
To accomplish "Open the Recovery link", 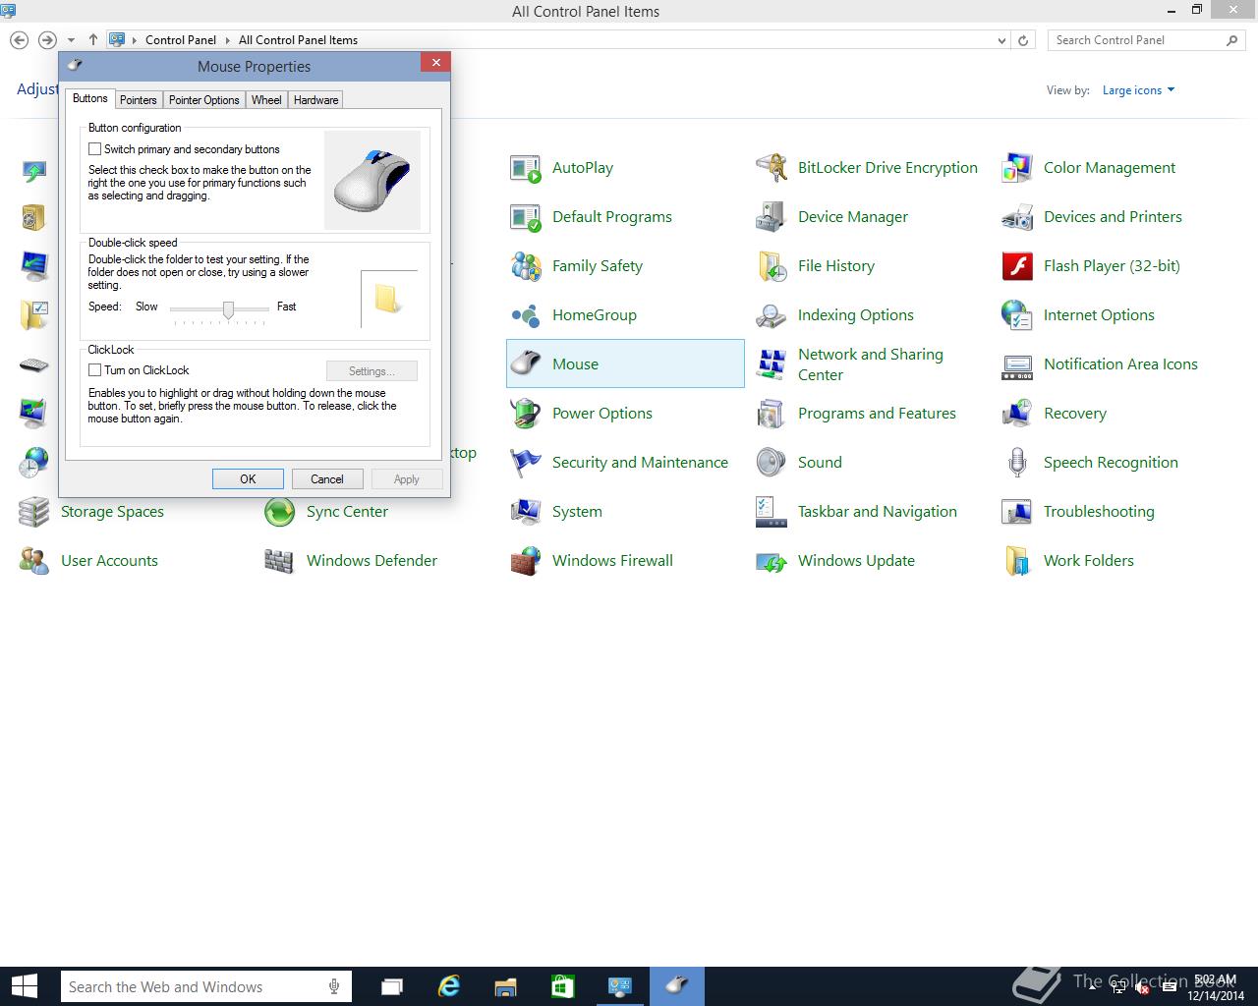I will pyautogui.click(x=1075, y=414).
